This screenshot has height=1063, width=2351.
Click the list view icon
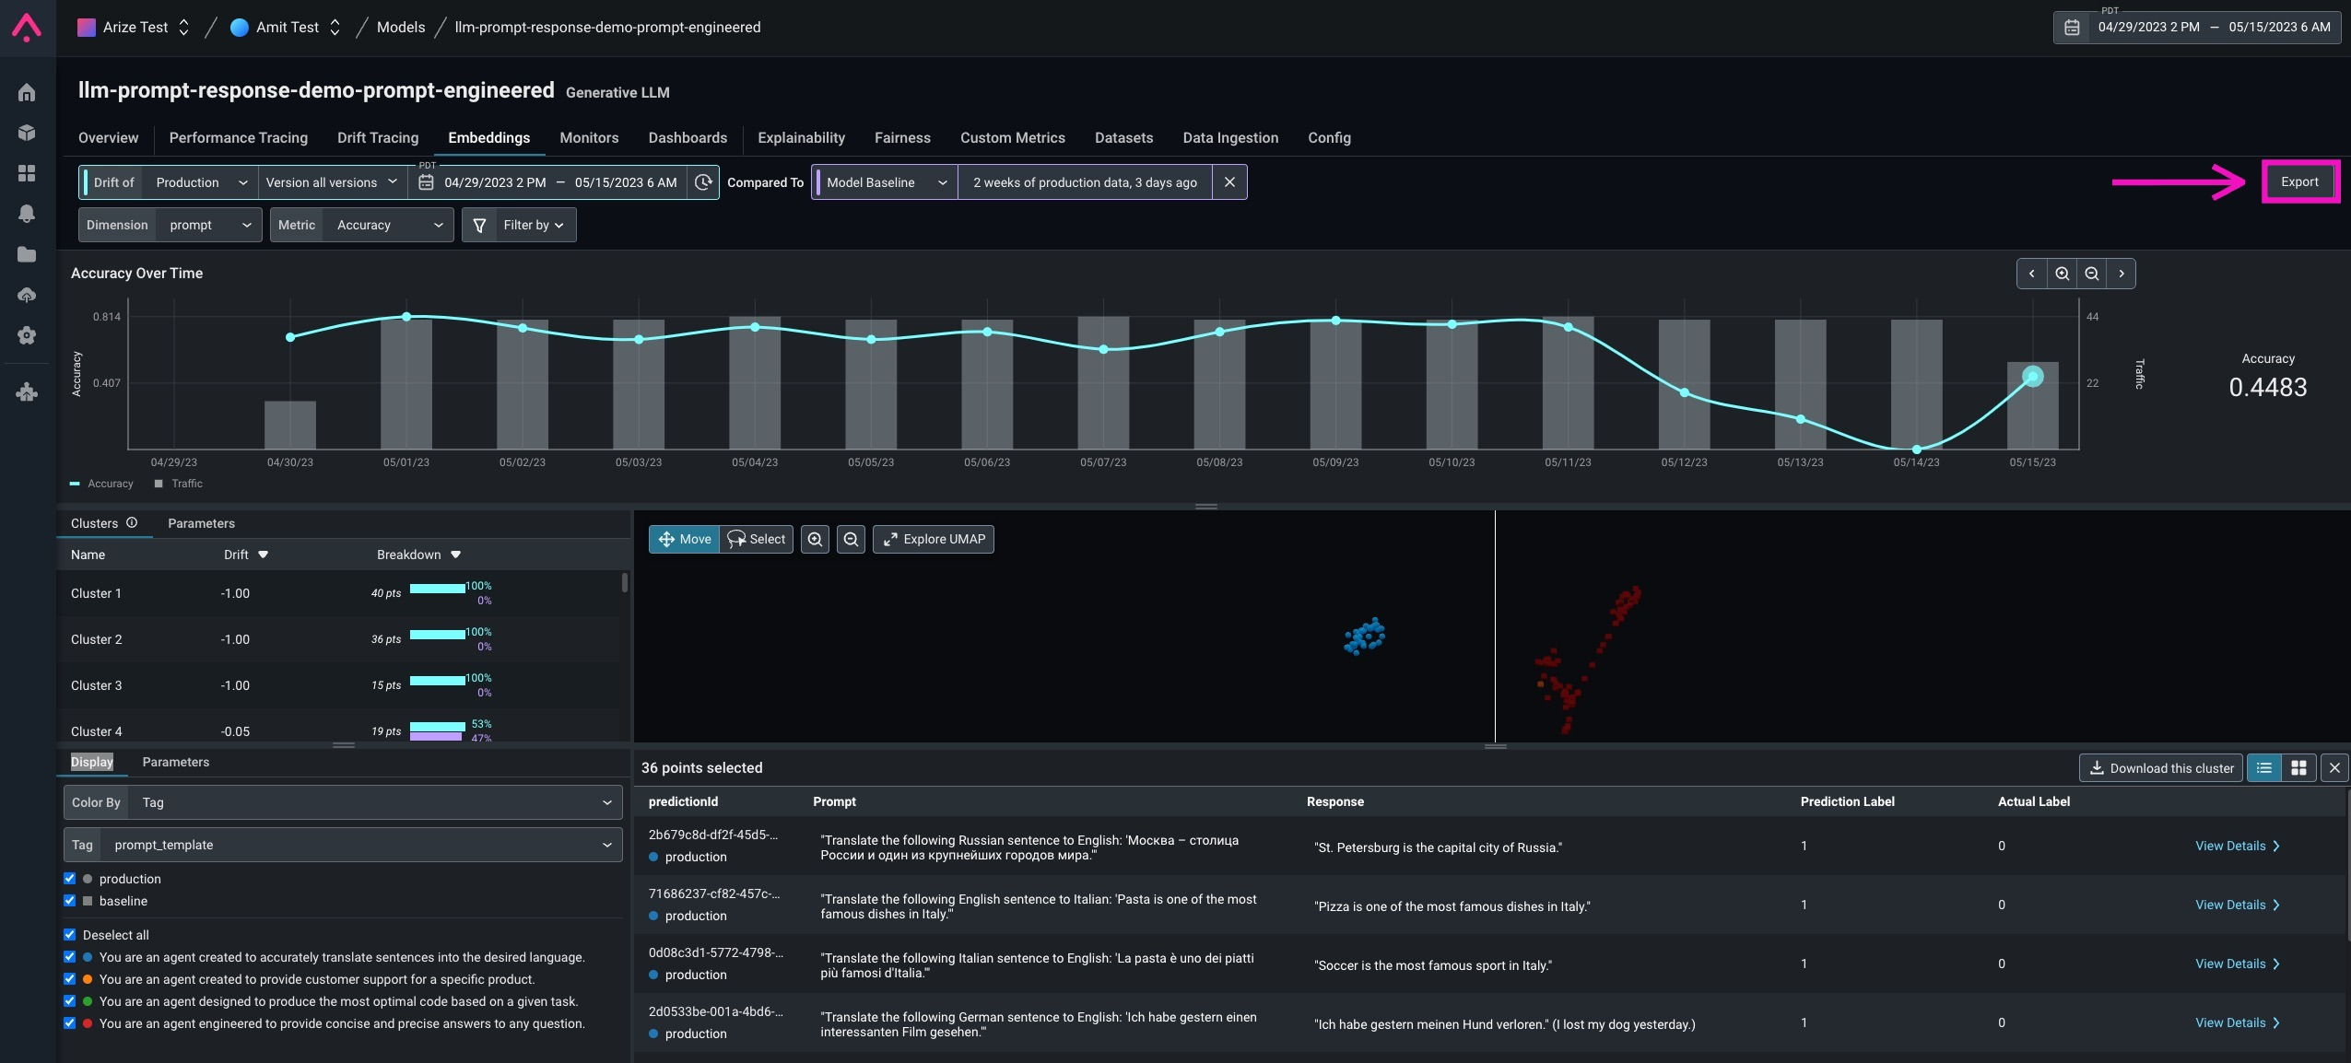coord(2264,767)
